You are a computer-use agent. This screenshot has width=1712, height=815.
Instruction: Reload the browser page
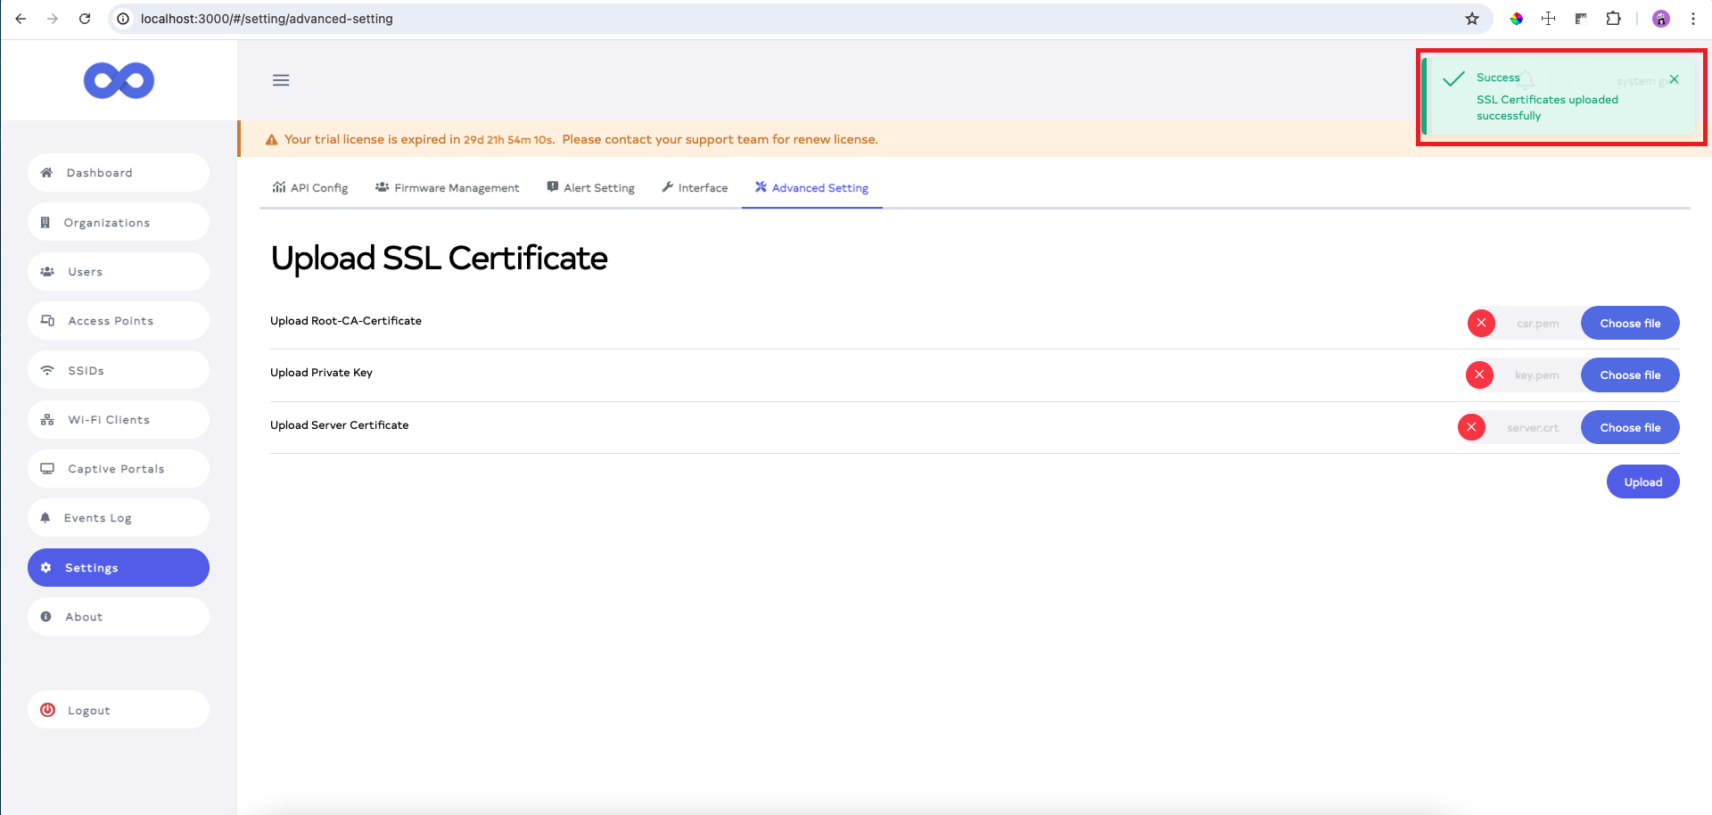click(85, 19)
